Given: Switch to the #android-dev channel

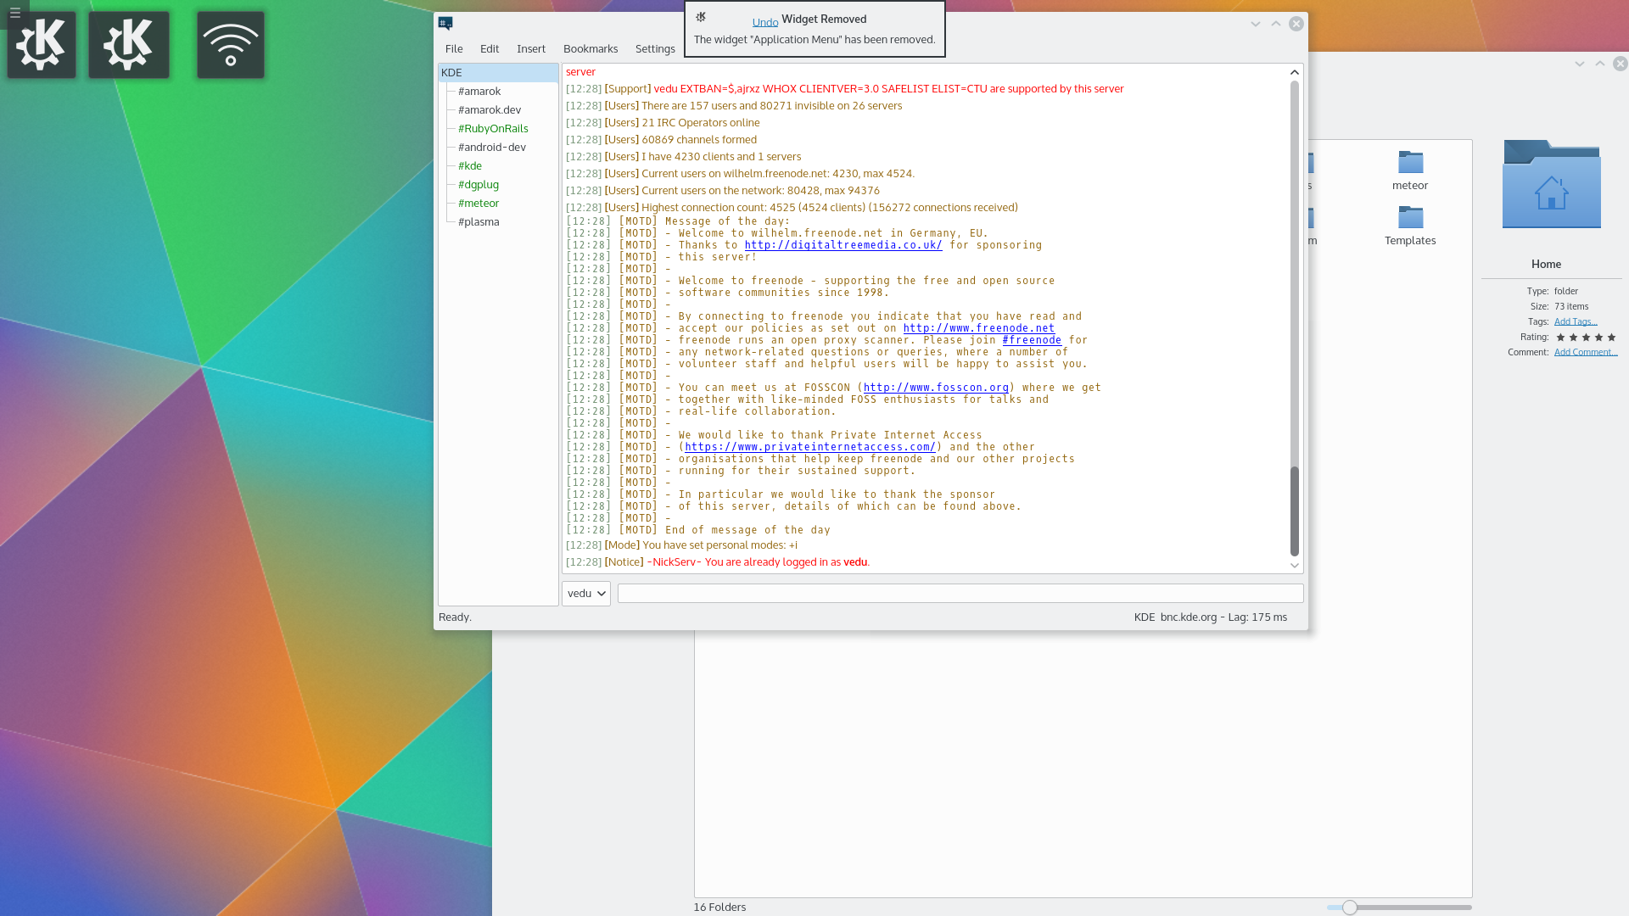Looking at the screenshot, I should (492, 148).
